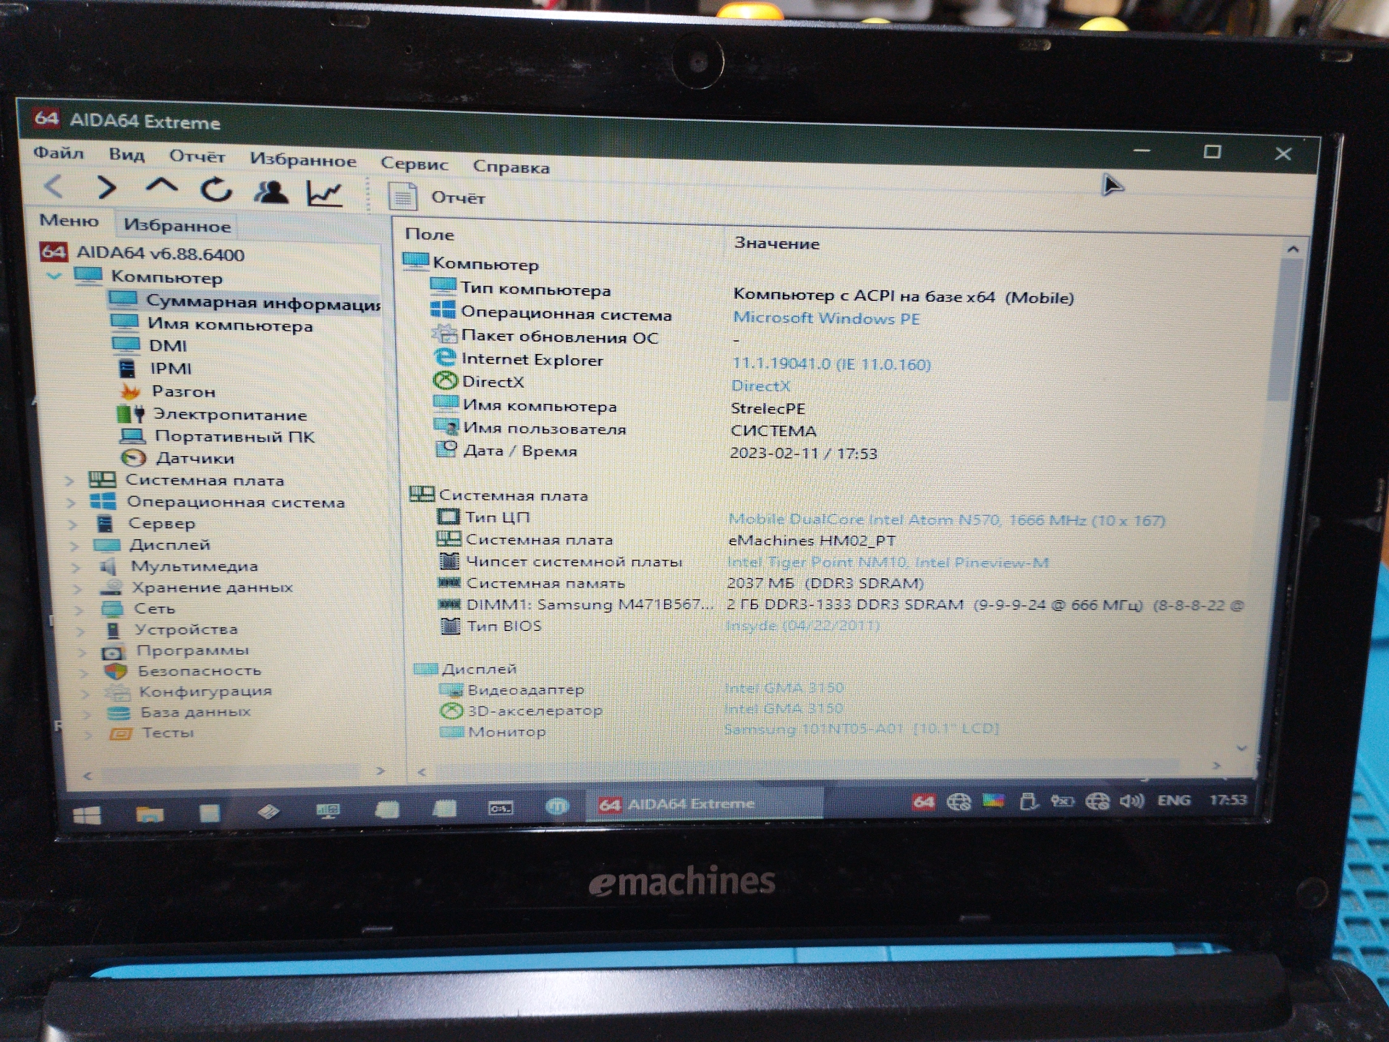1389x1042 pixels.
Task: Click the Программы tree item icon
Action: pyautogui.click(x=113, y=651)
